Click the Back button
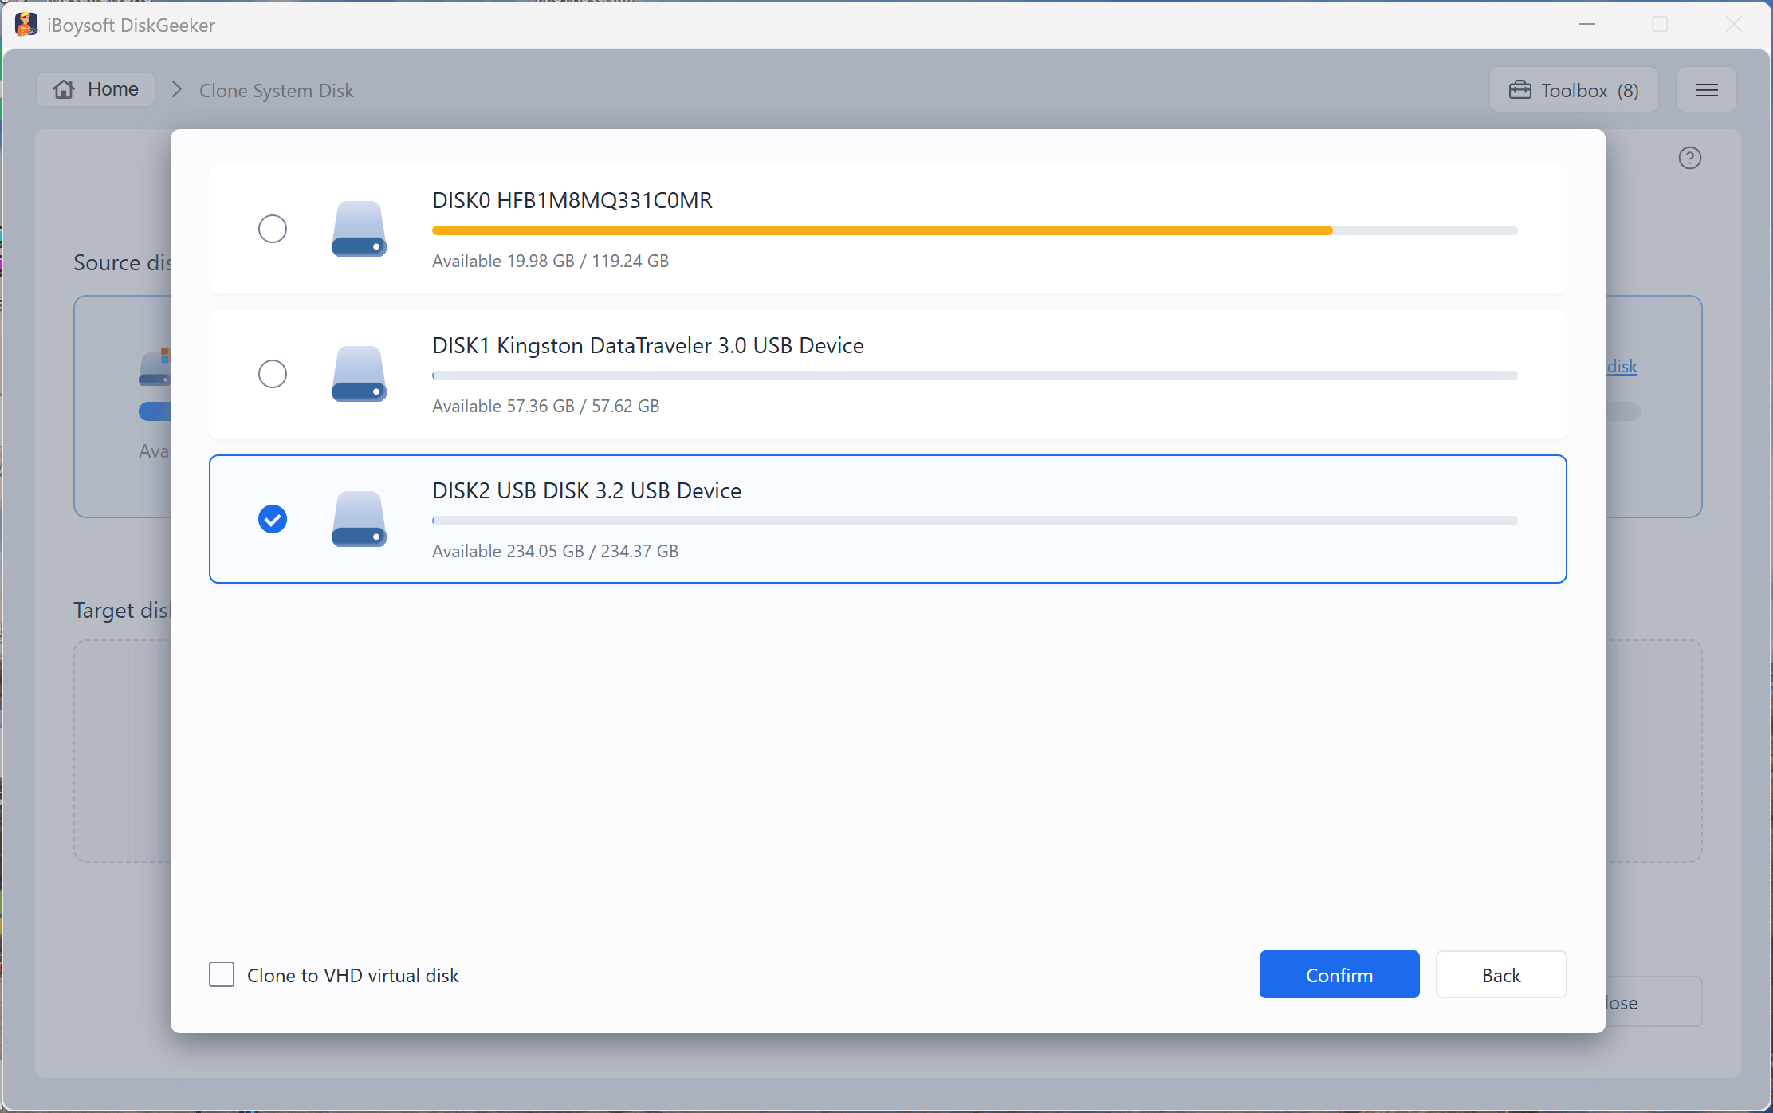The image size is (1773, 1113). (x=1501, y=974)
